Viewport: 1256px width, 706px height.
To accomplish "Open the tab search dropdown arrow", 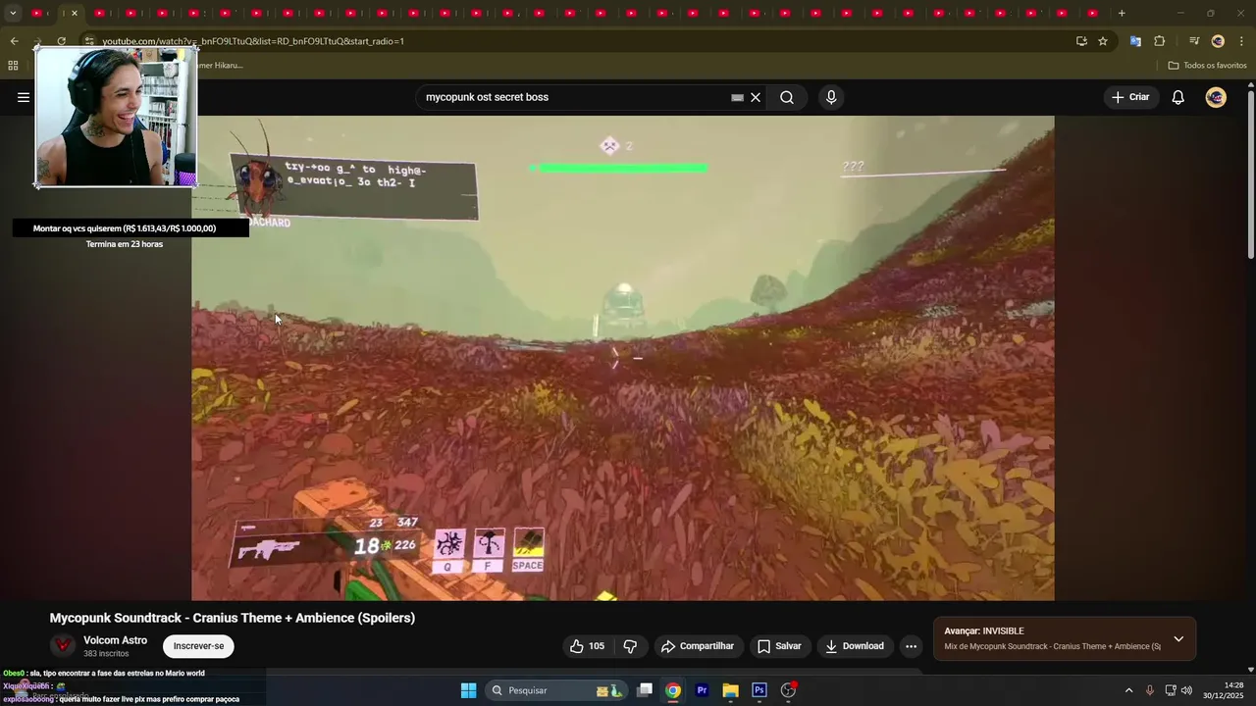I will 13,13.
